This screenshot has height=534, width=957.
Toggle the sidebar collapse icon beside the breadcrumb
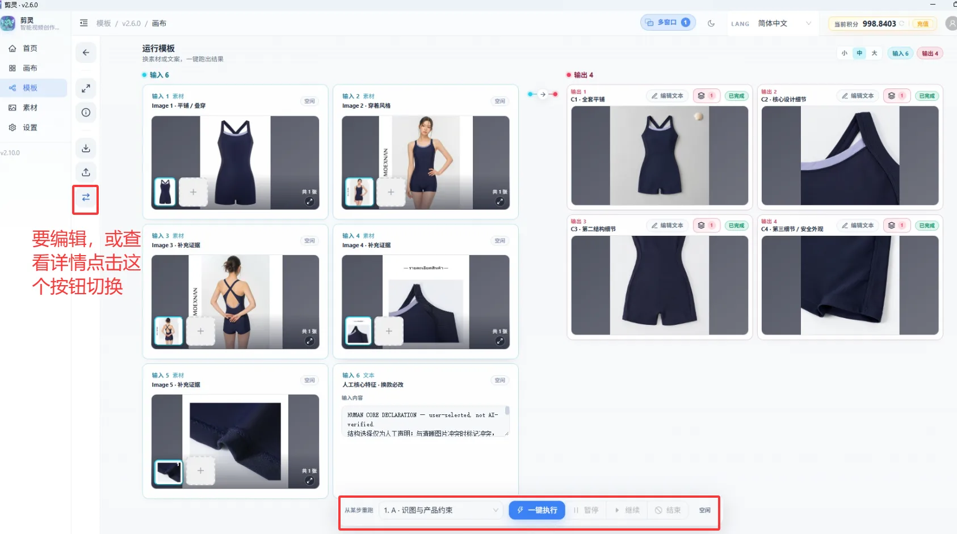[x=84, y=23]
